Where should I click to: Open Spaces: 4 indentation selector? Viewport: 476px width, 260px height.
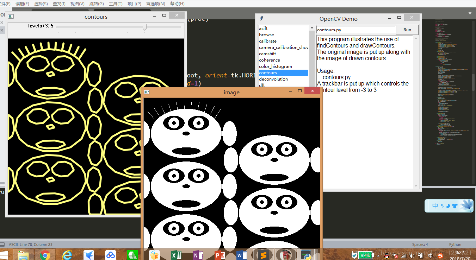click(x=420, y=245)
